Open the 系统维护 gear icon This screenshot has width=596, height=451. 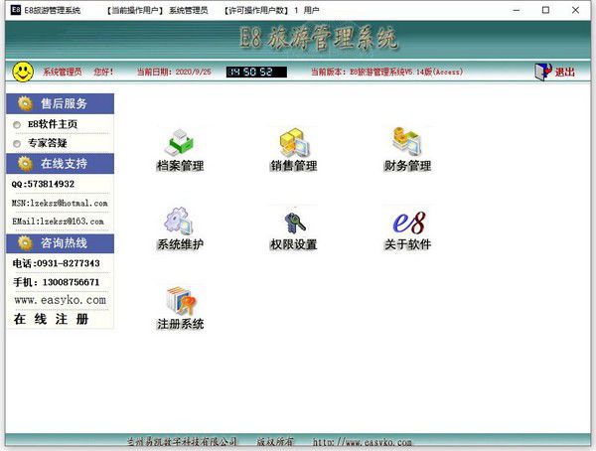coord(179,221)
